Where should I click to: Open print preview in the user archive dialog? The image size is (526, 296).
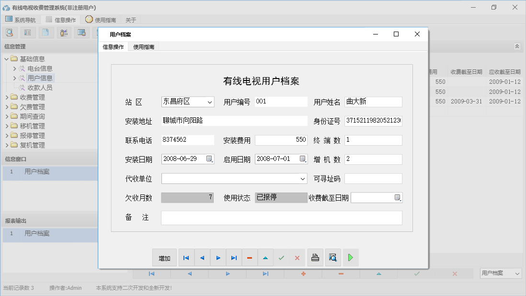[x=333, y=258]
